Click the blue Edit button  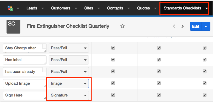[196, 26]
